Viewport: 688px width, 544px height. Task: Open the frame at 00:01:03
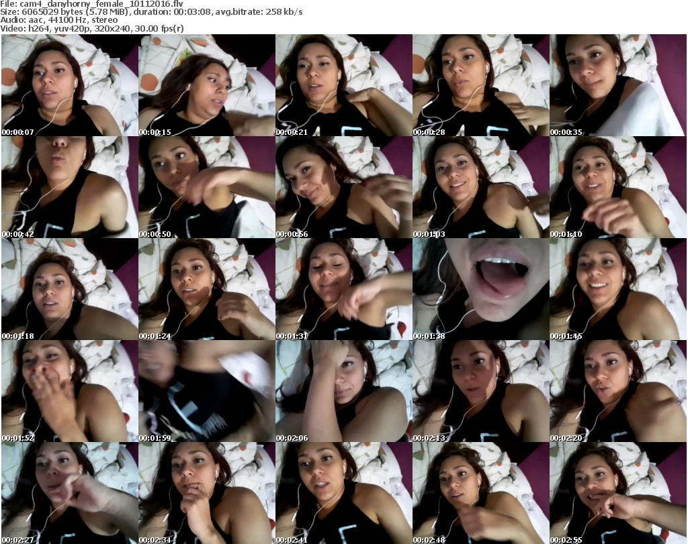coord(481,187)
